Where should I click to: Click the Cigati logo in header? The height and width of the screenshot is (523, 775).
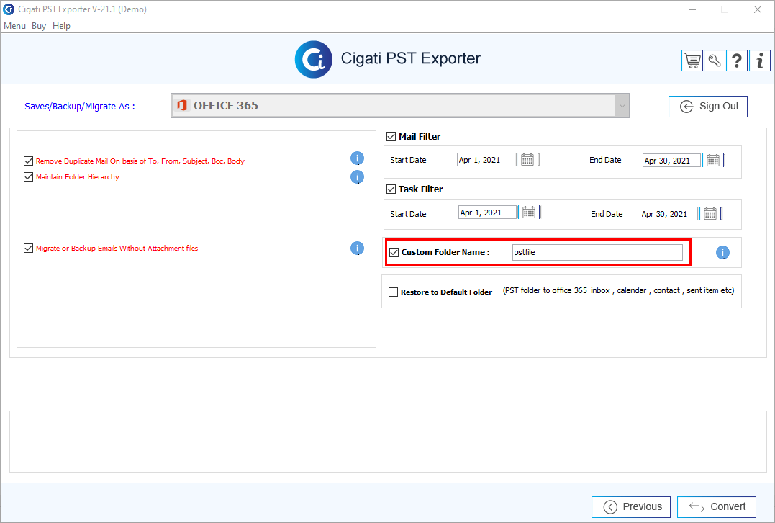313,59
